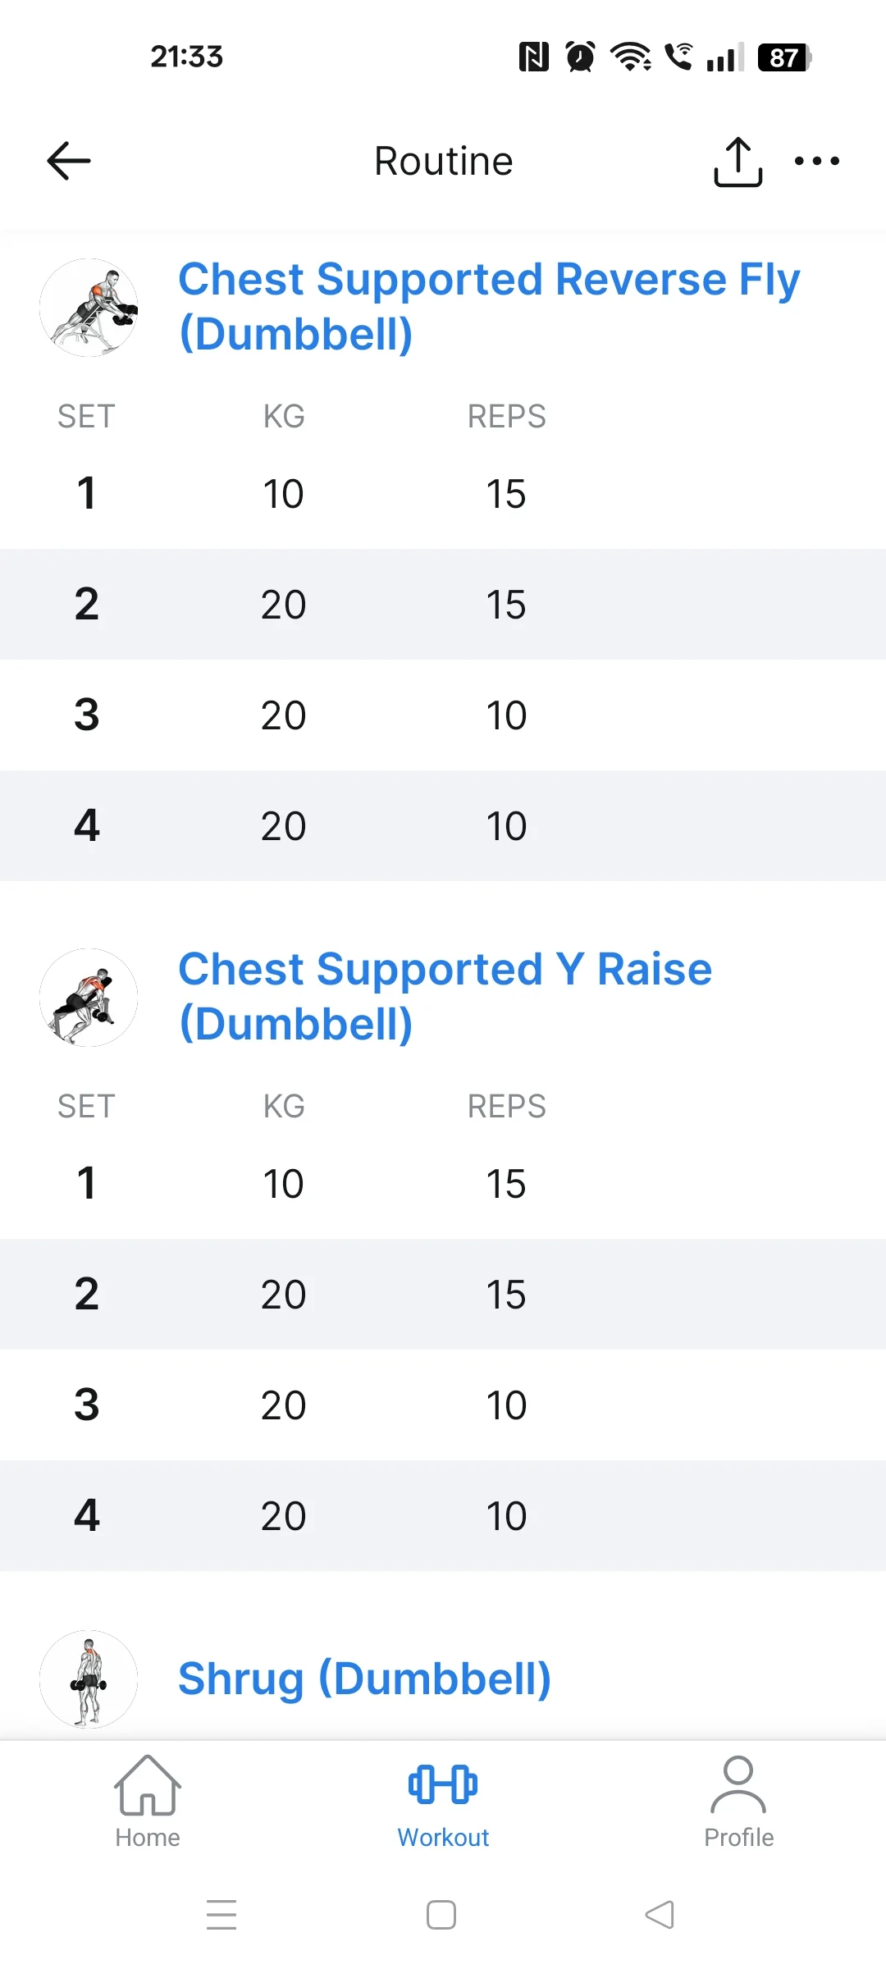Open the three-dot more options menu
This screenshot has height=1969, width=886.
click(x=817, y=161)
